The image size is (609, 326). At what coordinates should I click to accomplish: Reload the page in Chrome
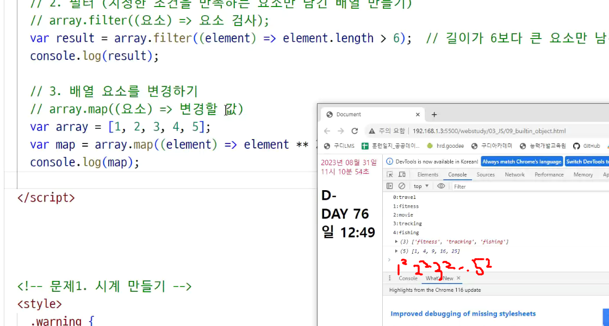355,131
